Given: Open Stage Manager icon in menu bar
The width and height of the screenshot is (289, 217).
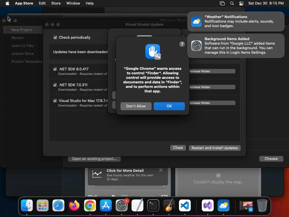Looking at the screenshot, I should [x=222, y=3].
